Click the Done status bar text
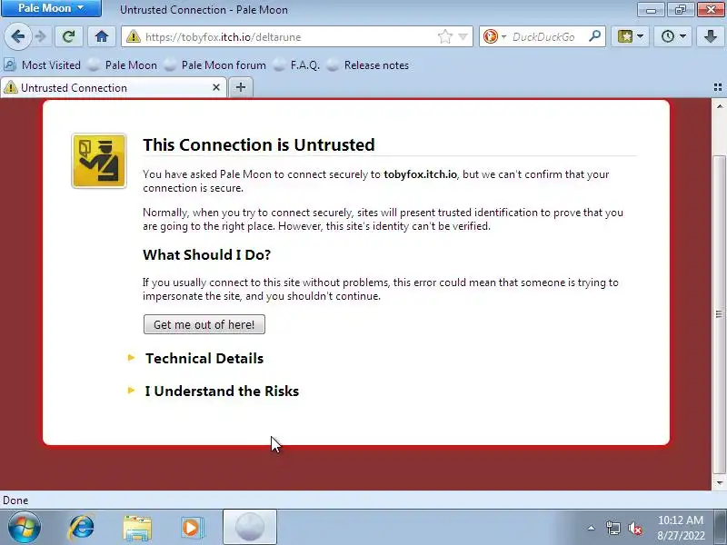This screenshot has height=545, width=727. click(15, 500)
